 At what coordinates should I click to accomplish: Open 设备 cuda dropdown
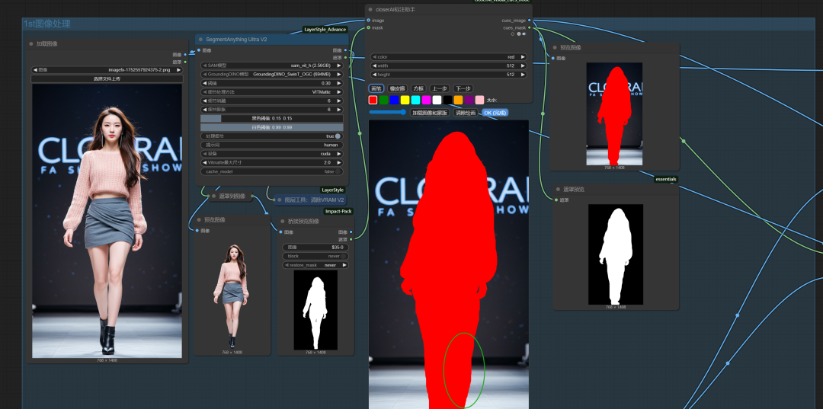(x=272, y=154)
